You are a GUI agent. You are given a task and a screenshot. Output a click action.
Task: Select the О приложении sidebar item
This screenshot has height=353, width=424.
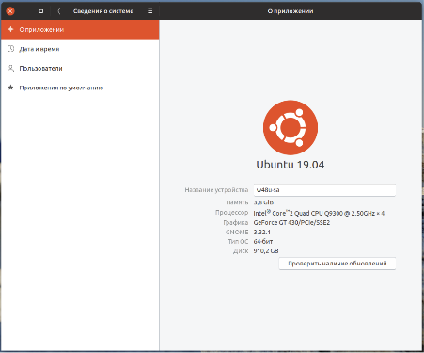[x=80, y=29]
